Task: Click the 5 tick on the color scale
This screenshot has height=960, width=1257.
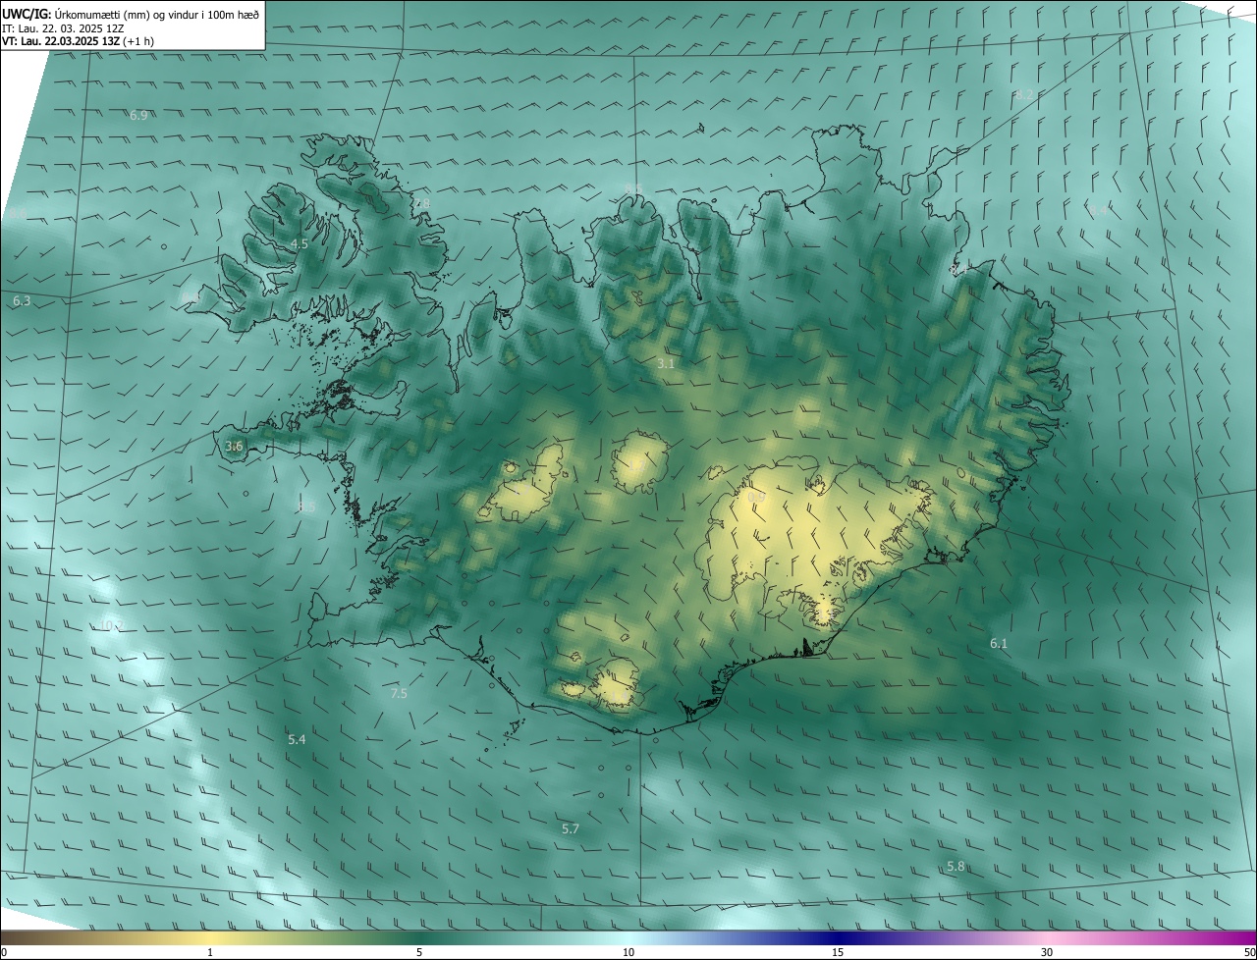Action: pyautogui.click(x=419, y=952)
